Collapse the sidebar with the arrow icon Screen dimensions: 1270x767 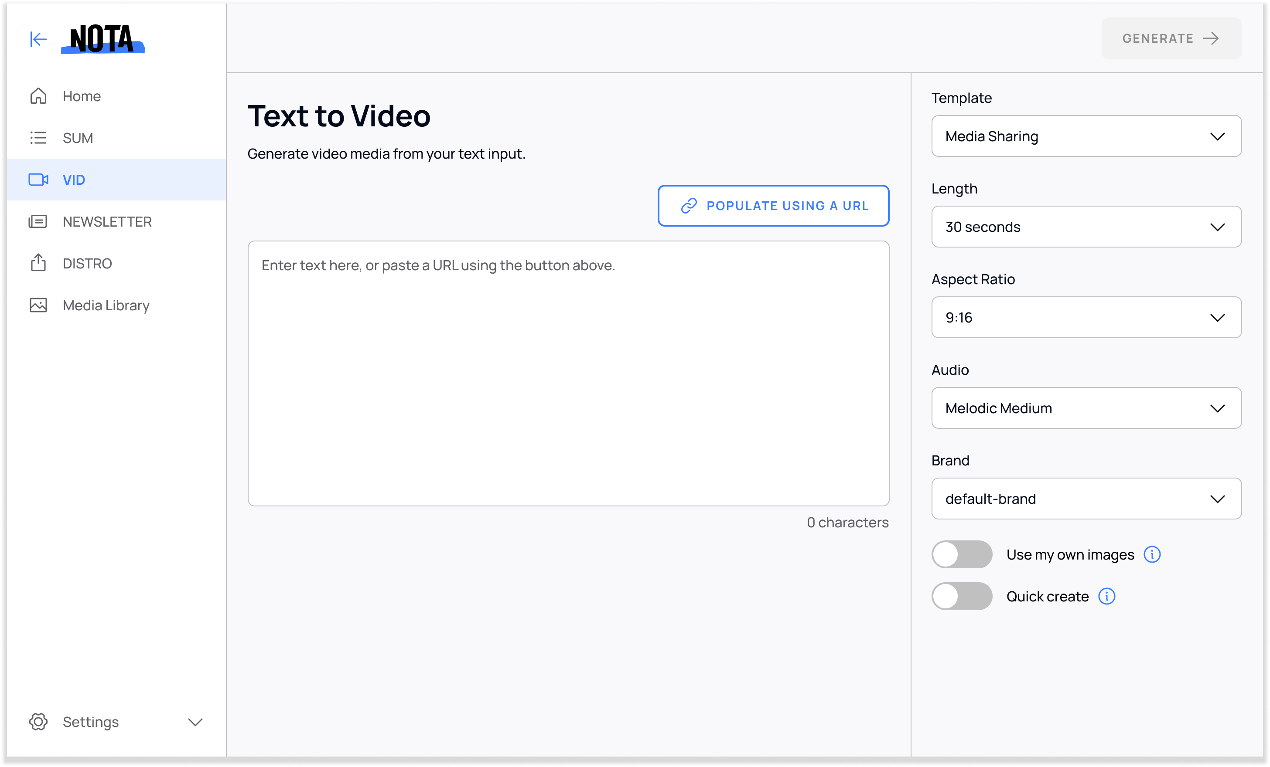pyautogui.click(x=38, y=39)
